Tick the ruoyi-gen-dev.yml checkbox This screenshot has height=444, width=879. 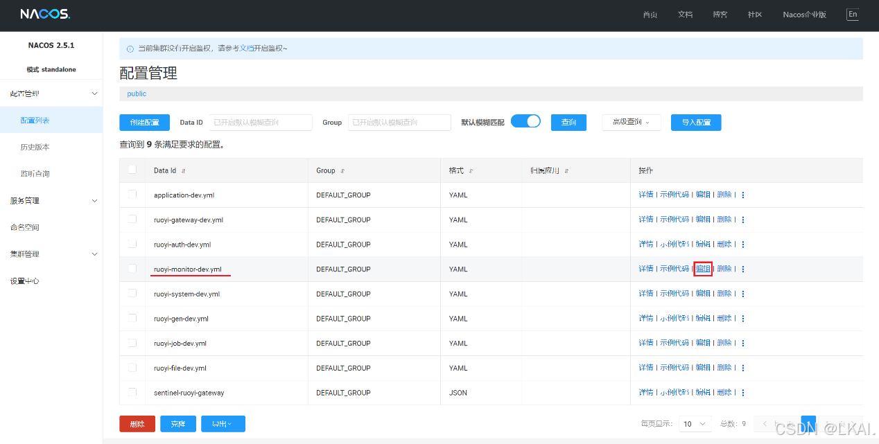pos(132,318)
